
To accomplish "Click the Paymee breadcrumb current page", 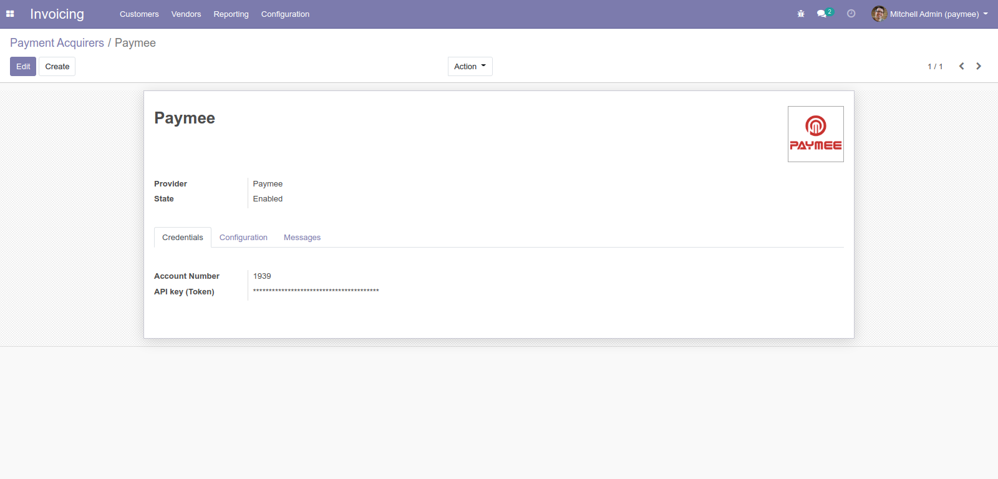I will 135,42.
